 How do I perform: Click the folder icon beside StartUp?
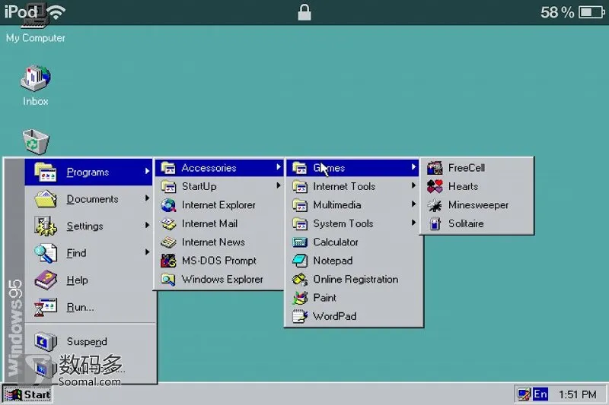point(168,186)
